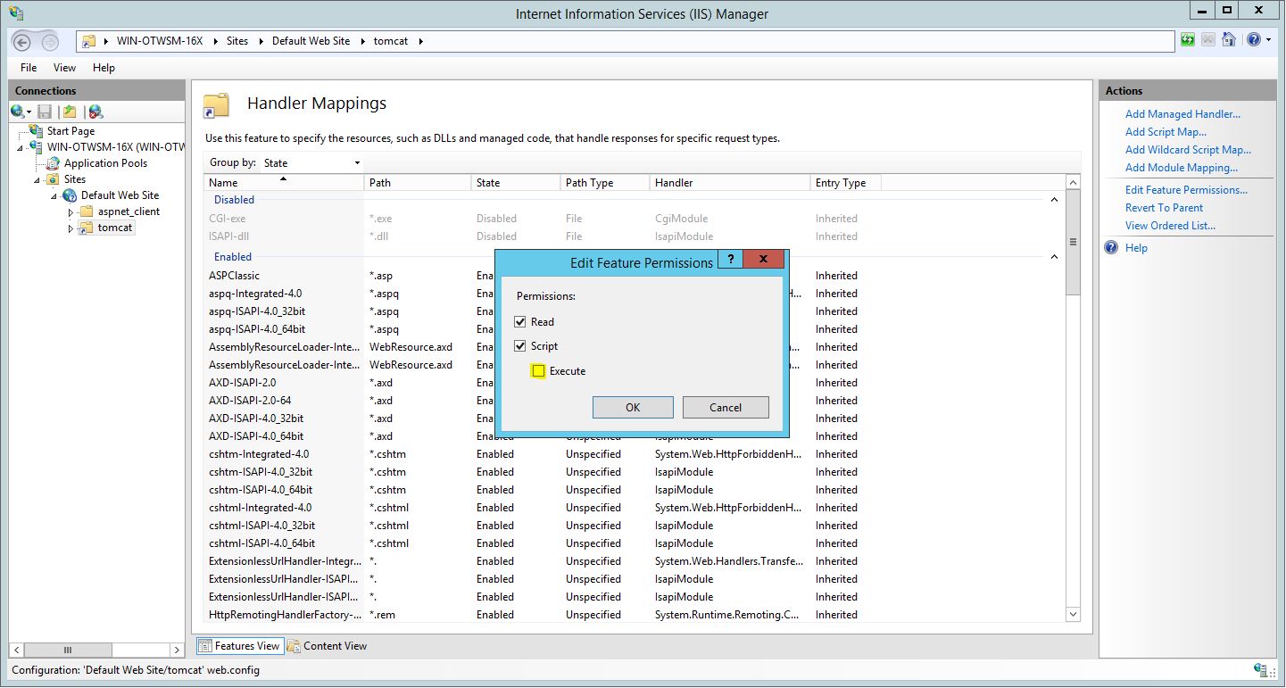Refresh the page with the green refresh icon
The image size is (1286, 688).
(1188, 40)
